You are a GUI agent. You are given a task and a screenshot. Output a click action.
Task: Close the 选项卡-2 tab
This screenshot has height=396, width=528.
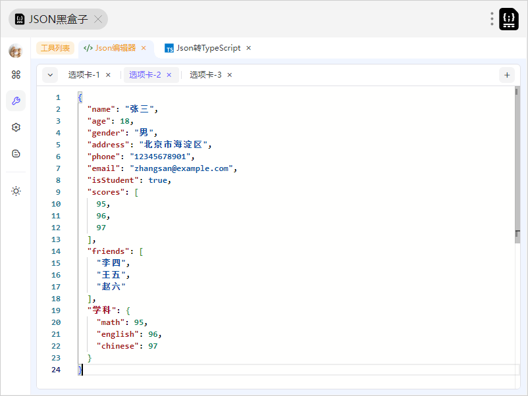point(169,75)
